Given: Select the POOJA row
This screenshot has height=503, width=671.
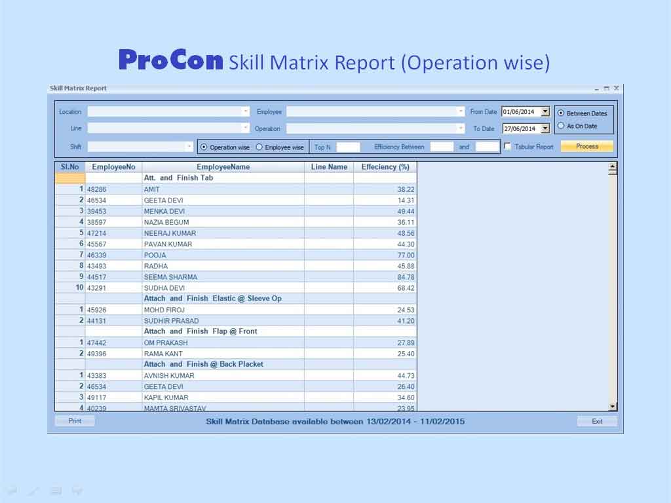Looking at the screenshot, I should click(x=236, y=255).
